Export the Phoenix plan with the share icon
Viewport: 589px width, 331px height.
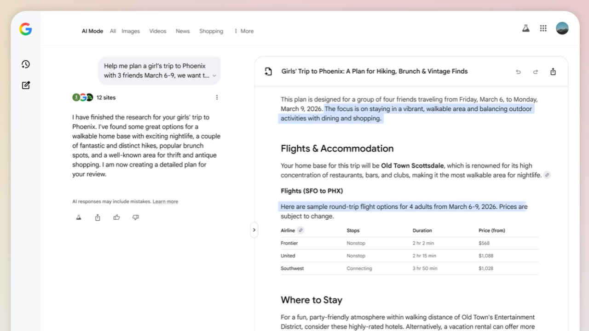tap(553, 72)
